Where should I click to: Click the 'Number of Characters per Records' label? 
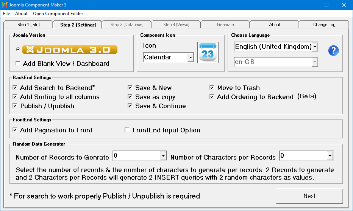(223, 157)
